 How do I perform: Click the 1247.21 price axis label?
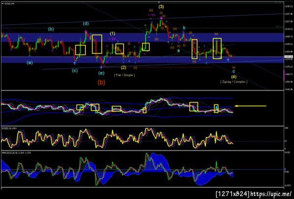click(x=289, y=6)
